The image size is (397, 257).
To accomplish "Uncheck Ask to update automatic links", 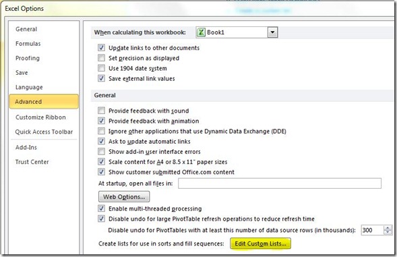I will pos(101,141).
